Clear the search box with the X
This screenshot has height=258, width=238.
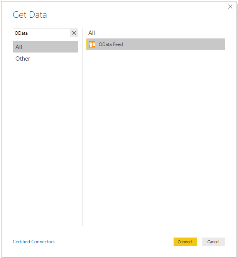pyautogui.click(x=74, y=33)
